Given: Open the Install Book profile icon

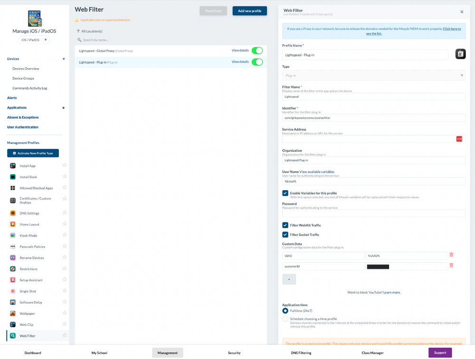Looking at the screenshot, I should point(13,177).
